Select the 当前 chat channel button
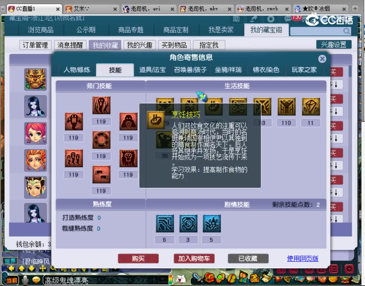This screenshot has height=286, width=365. click(x=11, y=280)
